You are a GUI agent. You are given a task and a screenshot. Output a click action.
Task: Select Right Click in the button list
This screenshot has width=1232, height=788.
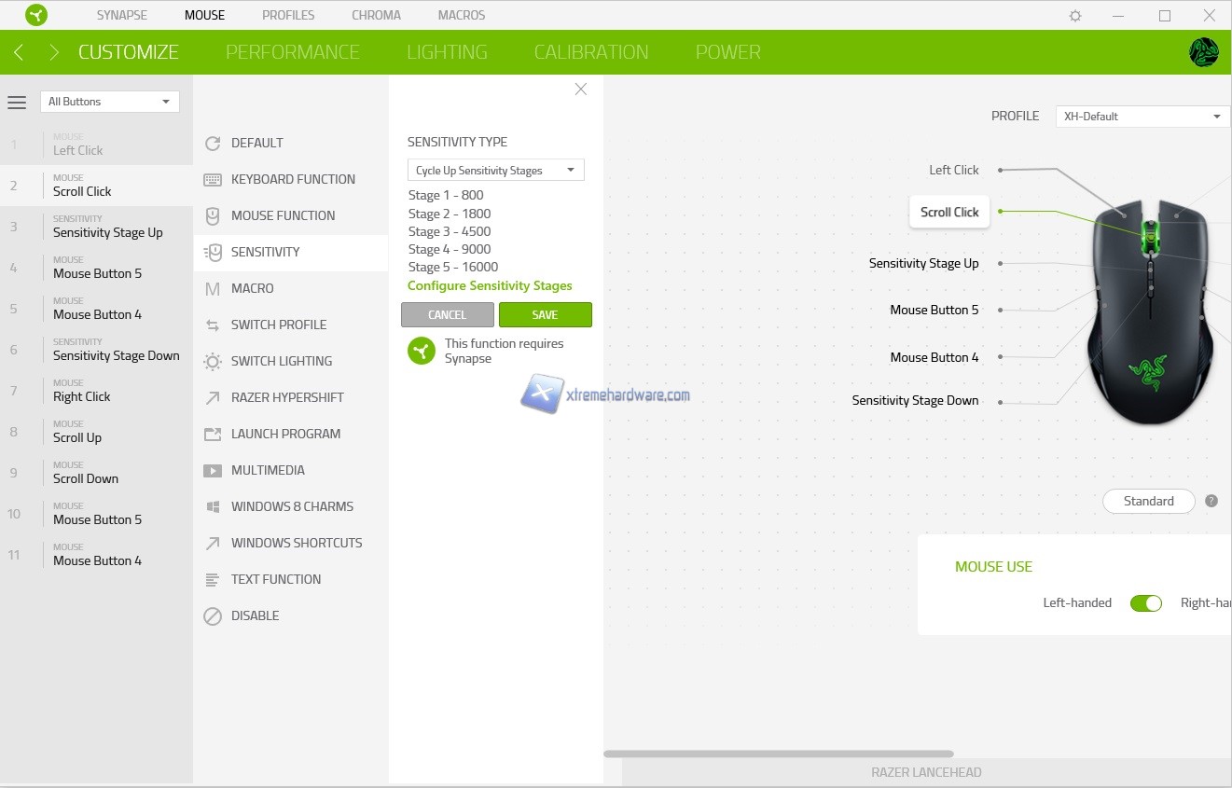[x=82, y=396]
